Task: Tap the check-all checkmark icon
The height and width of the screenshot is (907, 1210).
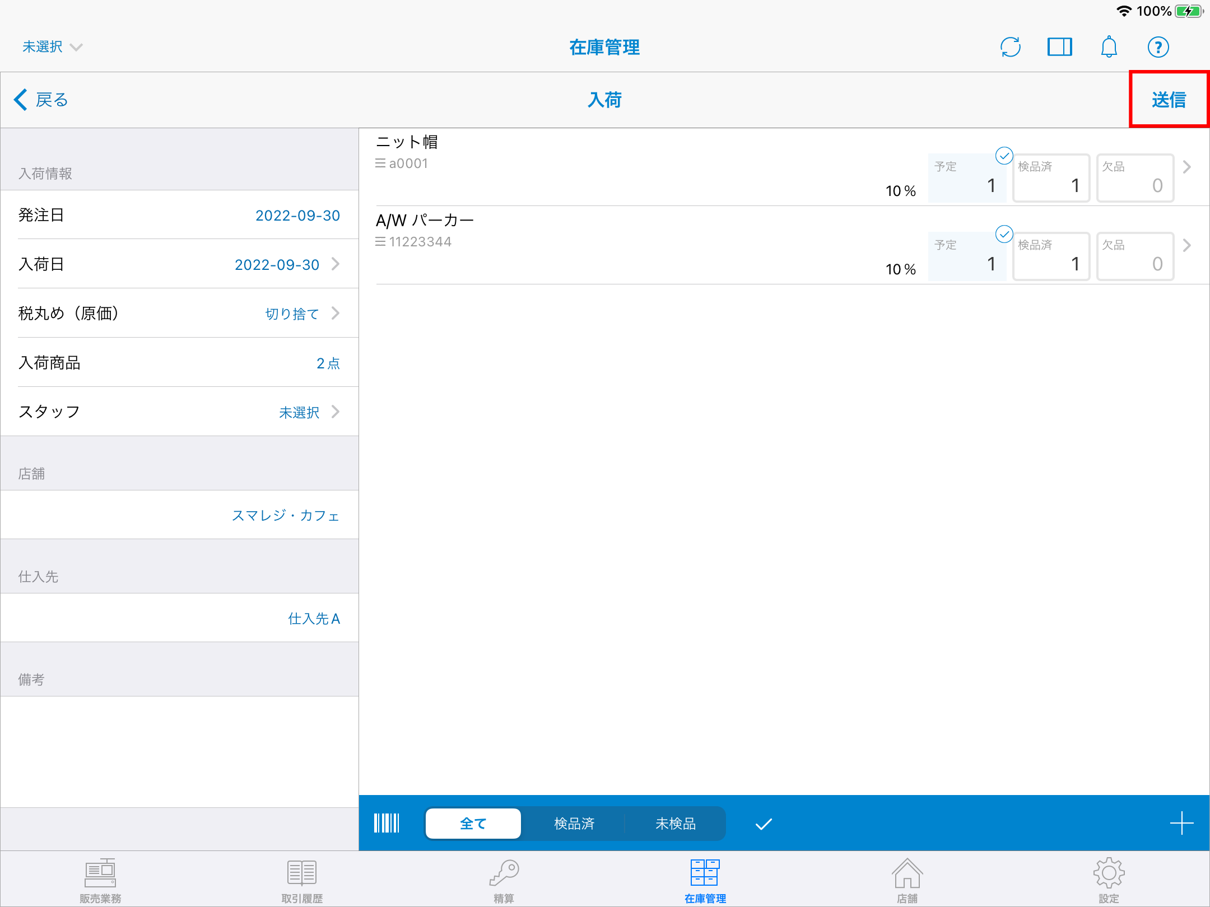Action: (x=764, y=823)
